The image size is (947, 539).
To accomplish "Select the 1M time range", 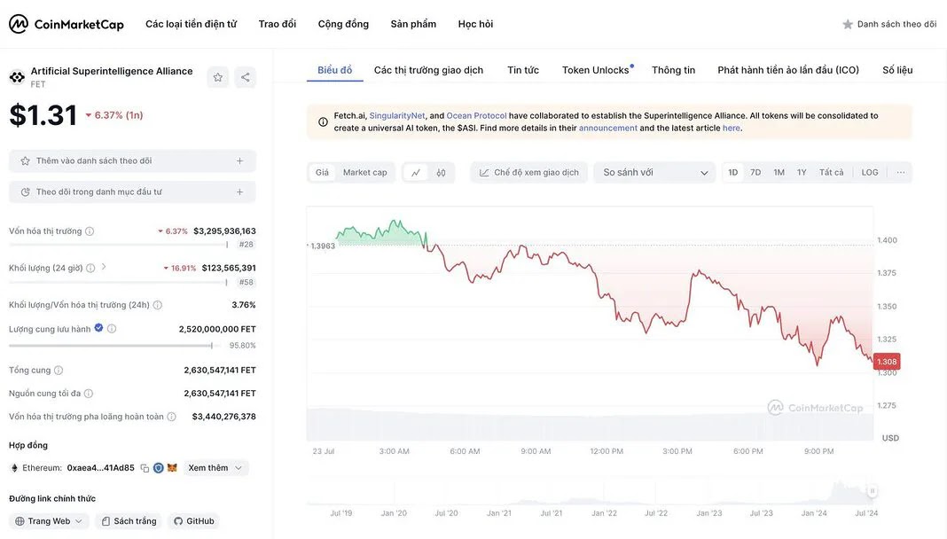I will (779, 173).
